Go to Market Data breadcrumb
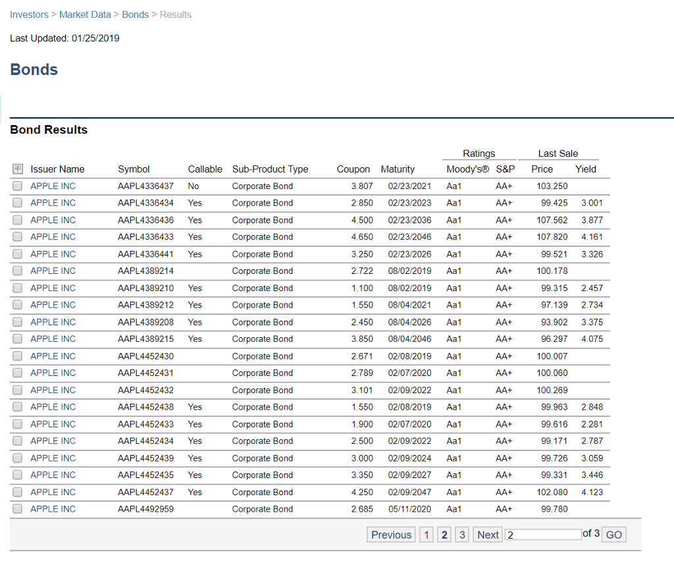 pos(85,14)
